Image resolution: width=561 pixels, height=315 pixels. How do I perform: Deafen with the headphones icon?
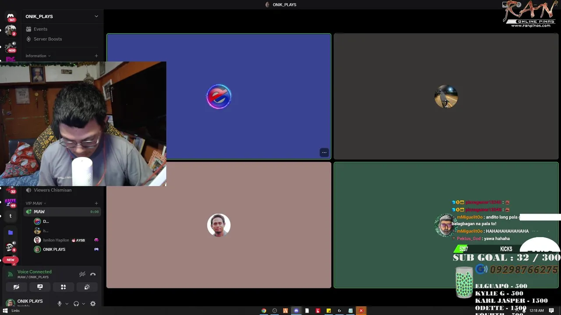[x=76, y=304]
